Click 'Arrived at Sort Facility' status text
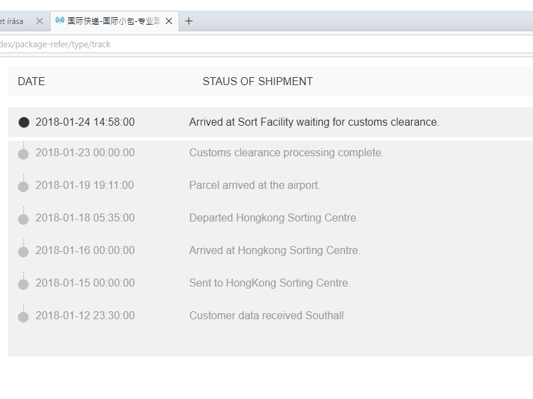533x399 pixels. tap(314, 122)
